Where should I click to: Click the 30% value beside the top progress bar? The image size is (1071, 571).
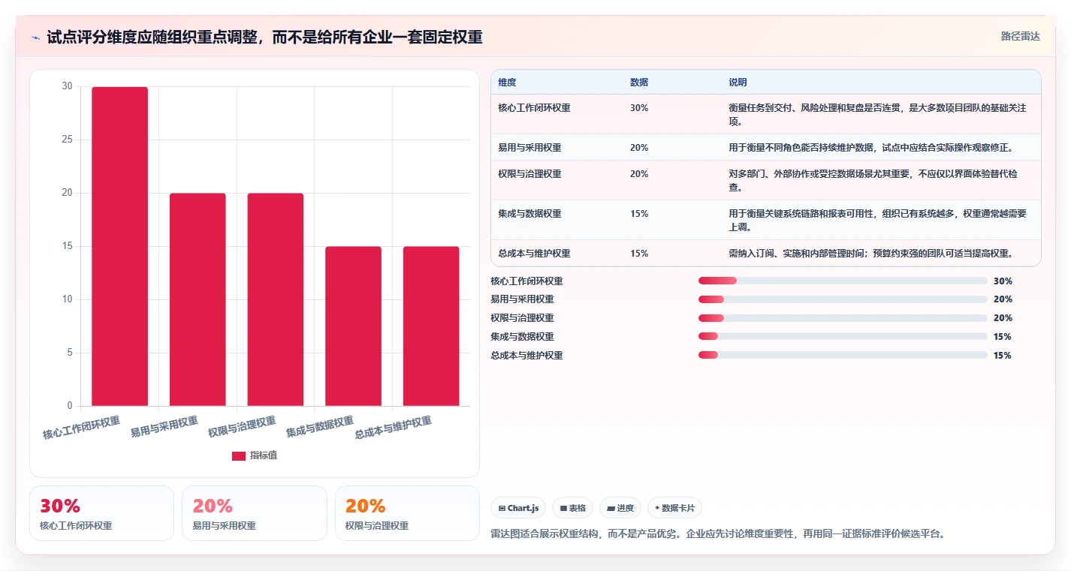[x=1003, y=281]
